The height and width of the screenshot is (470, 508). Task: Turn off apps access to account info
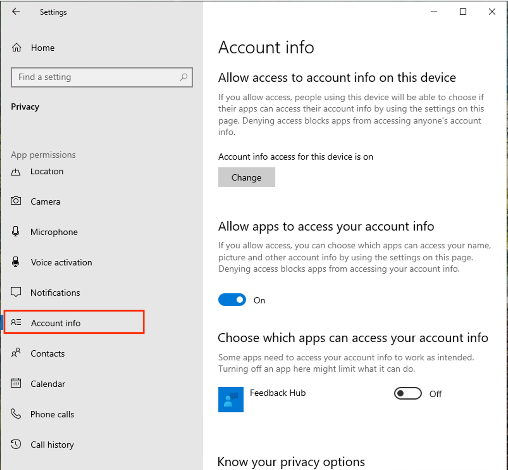click(232, 300)
